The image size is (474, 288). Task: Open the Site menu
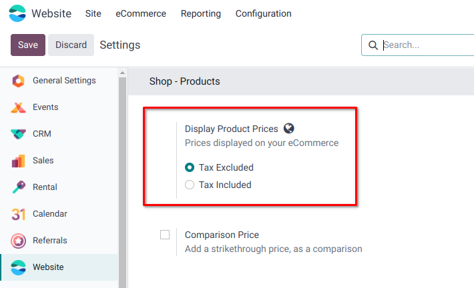tap(93, 13)
